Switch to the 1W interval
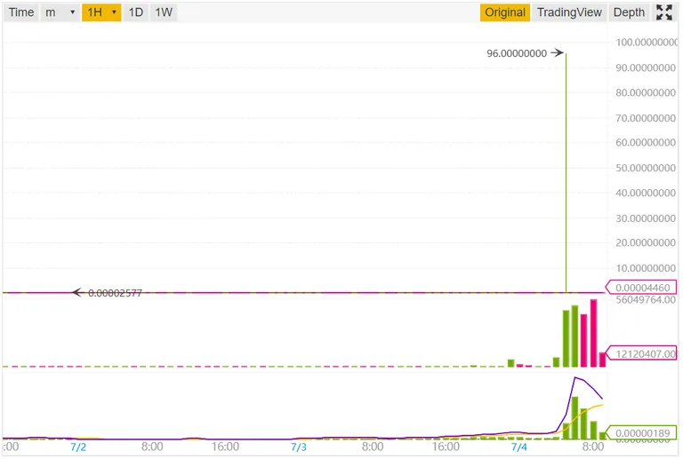 pyautogui.click(x=164, y=12)
